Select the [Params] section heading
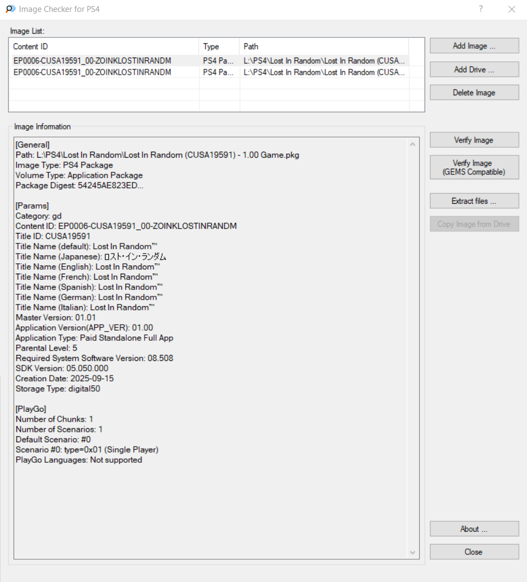Image resolution: width=527 pixels, height=582 pixels. (32, 205)
